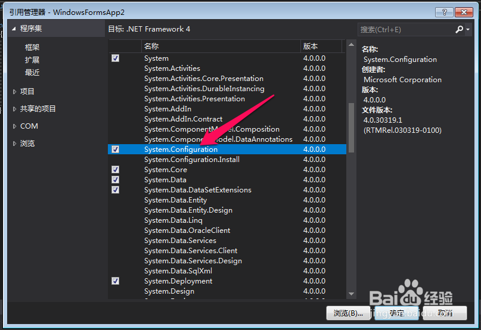The width and height of the screenshot is (481, 330).
Task: Select System.Activities.Presentation row
Action: point(227,99)
